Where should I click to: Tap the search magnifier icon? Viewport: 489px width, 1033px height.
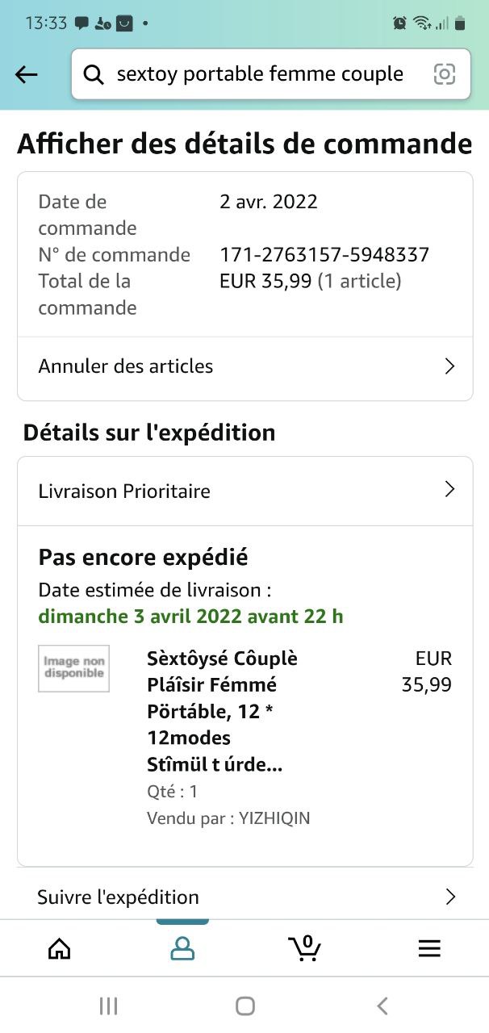click(x=94, y=75)
